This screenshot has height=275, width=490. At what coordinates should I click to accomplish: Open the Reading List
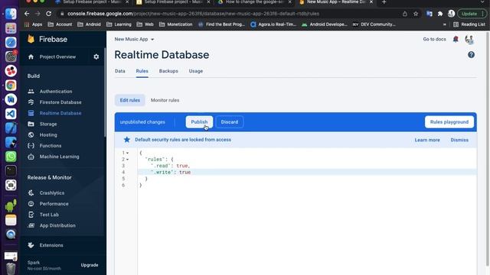click(469, 24)
